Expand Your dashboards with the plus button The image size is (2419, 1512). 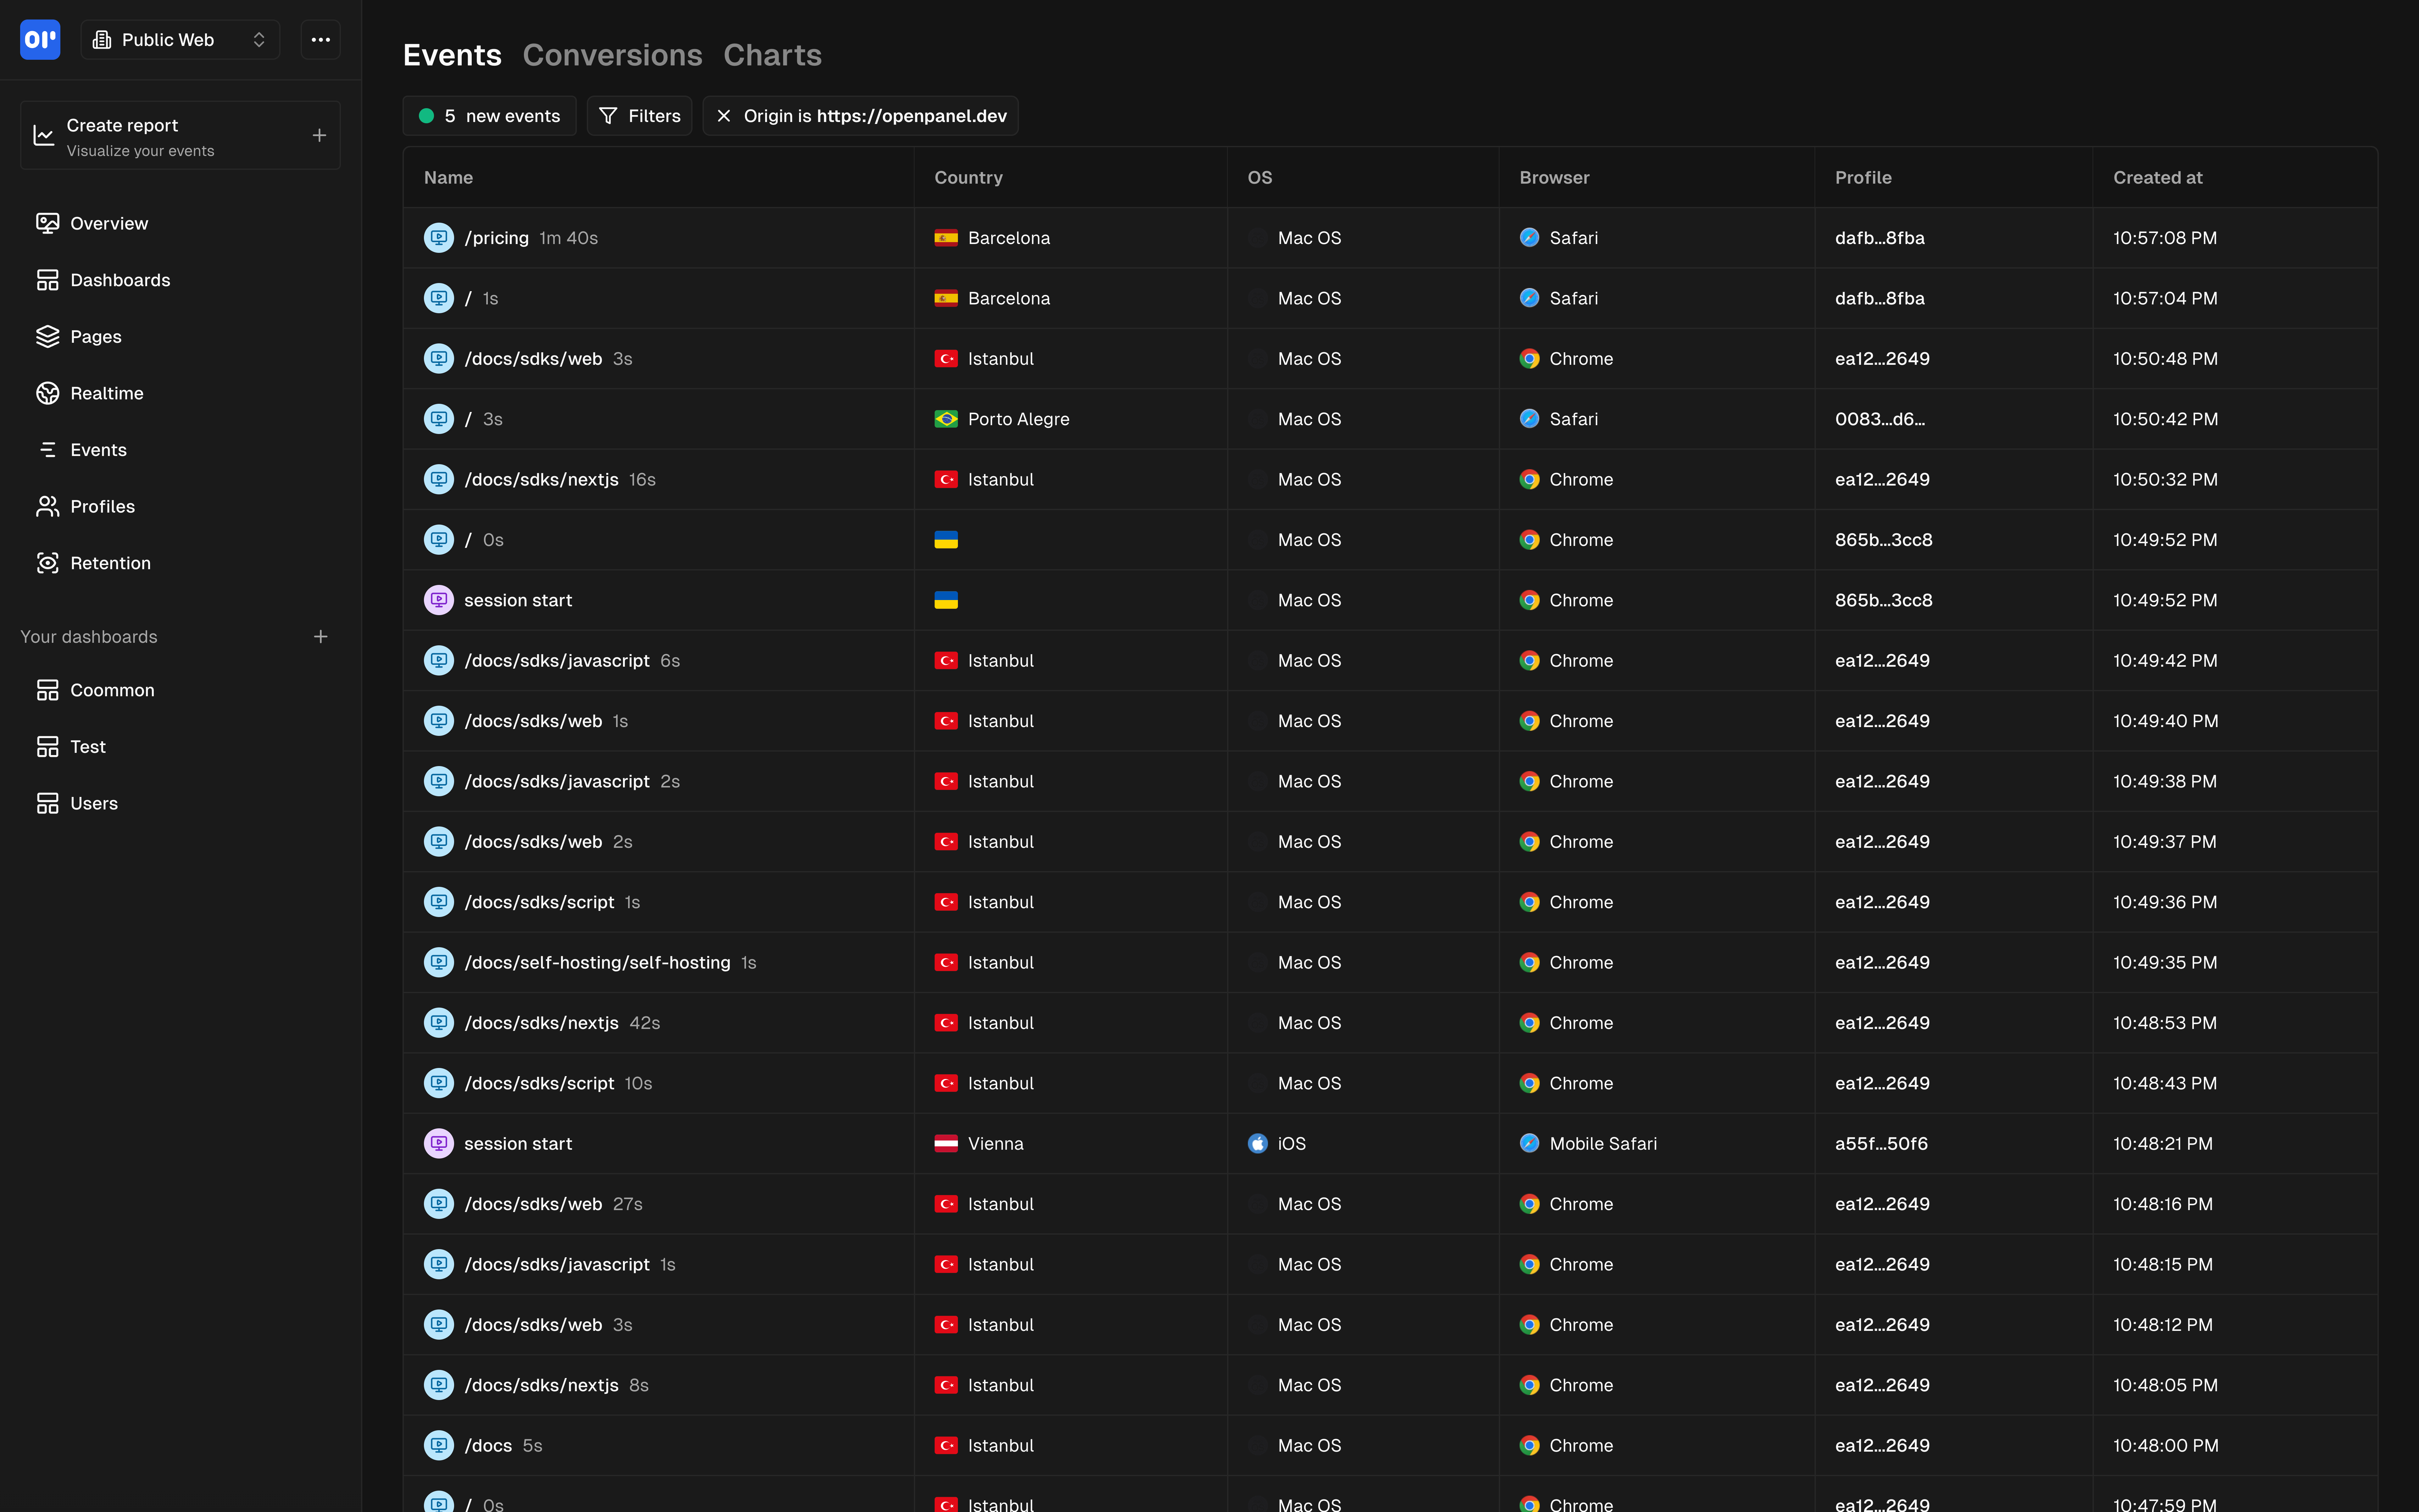pos(320,636)
